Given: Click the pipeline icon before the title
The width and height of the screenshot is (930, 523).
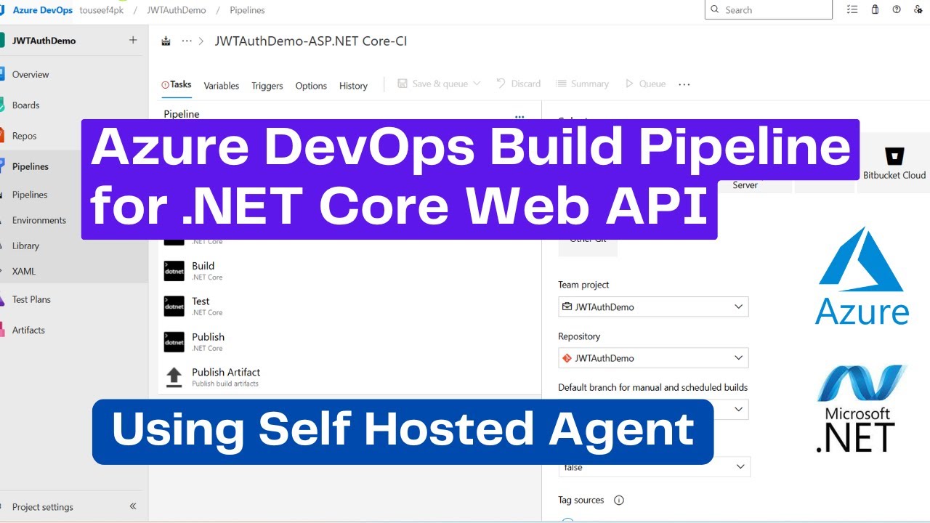Looking at the screenshot, I should coord(166,41).
